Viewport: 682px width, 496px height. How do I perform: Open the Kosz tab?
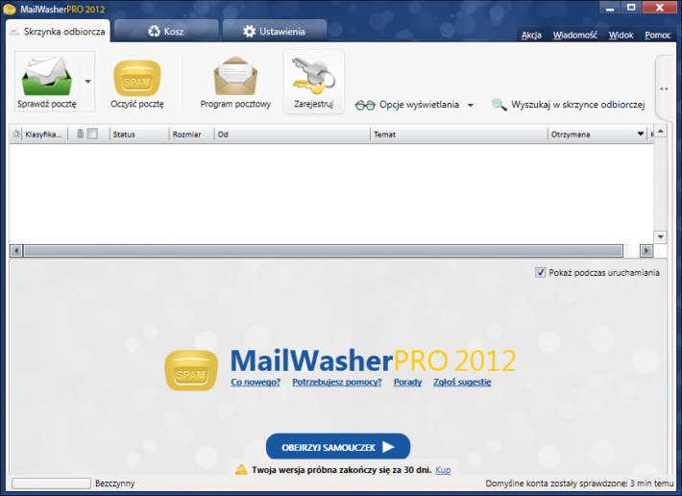tap(166, 32)
